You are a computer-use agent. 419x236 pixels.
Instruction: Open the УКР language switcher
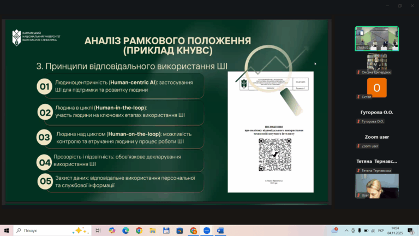click(x=381, y=231)
